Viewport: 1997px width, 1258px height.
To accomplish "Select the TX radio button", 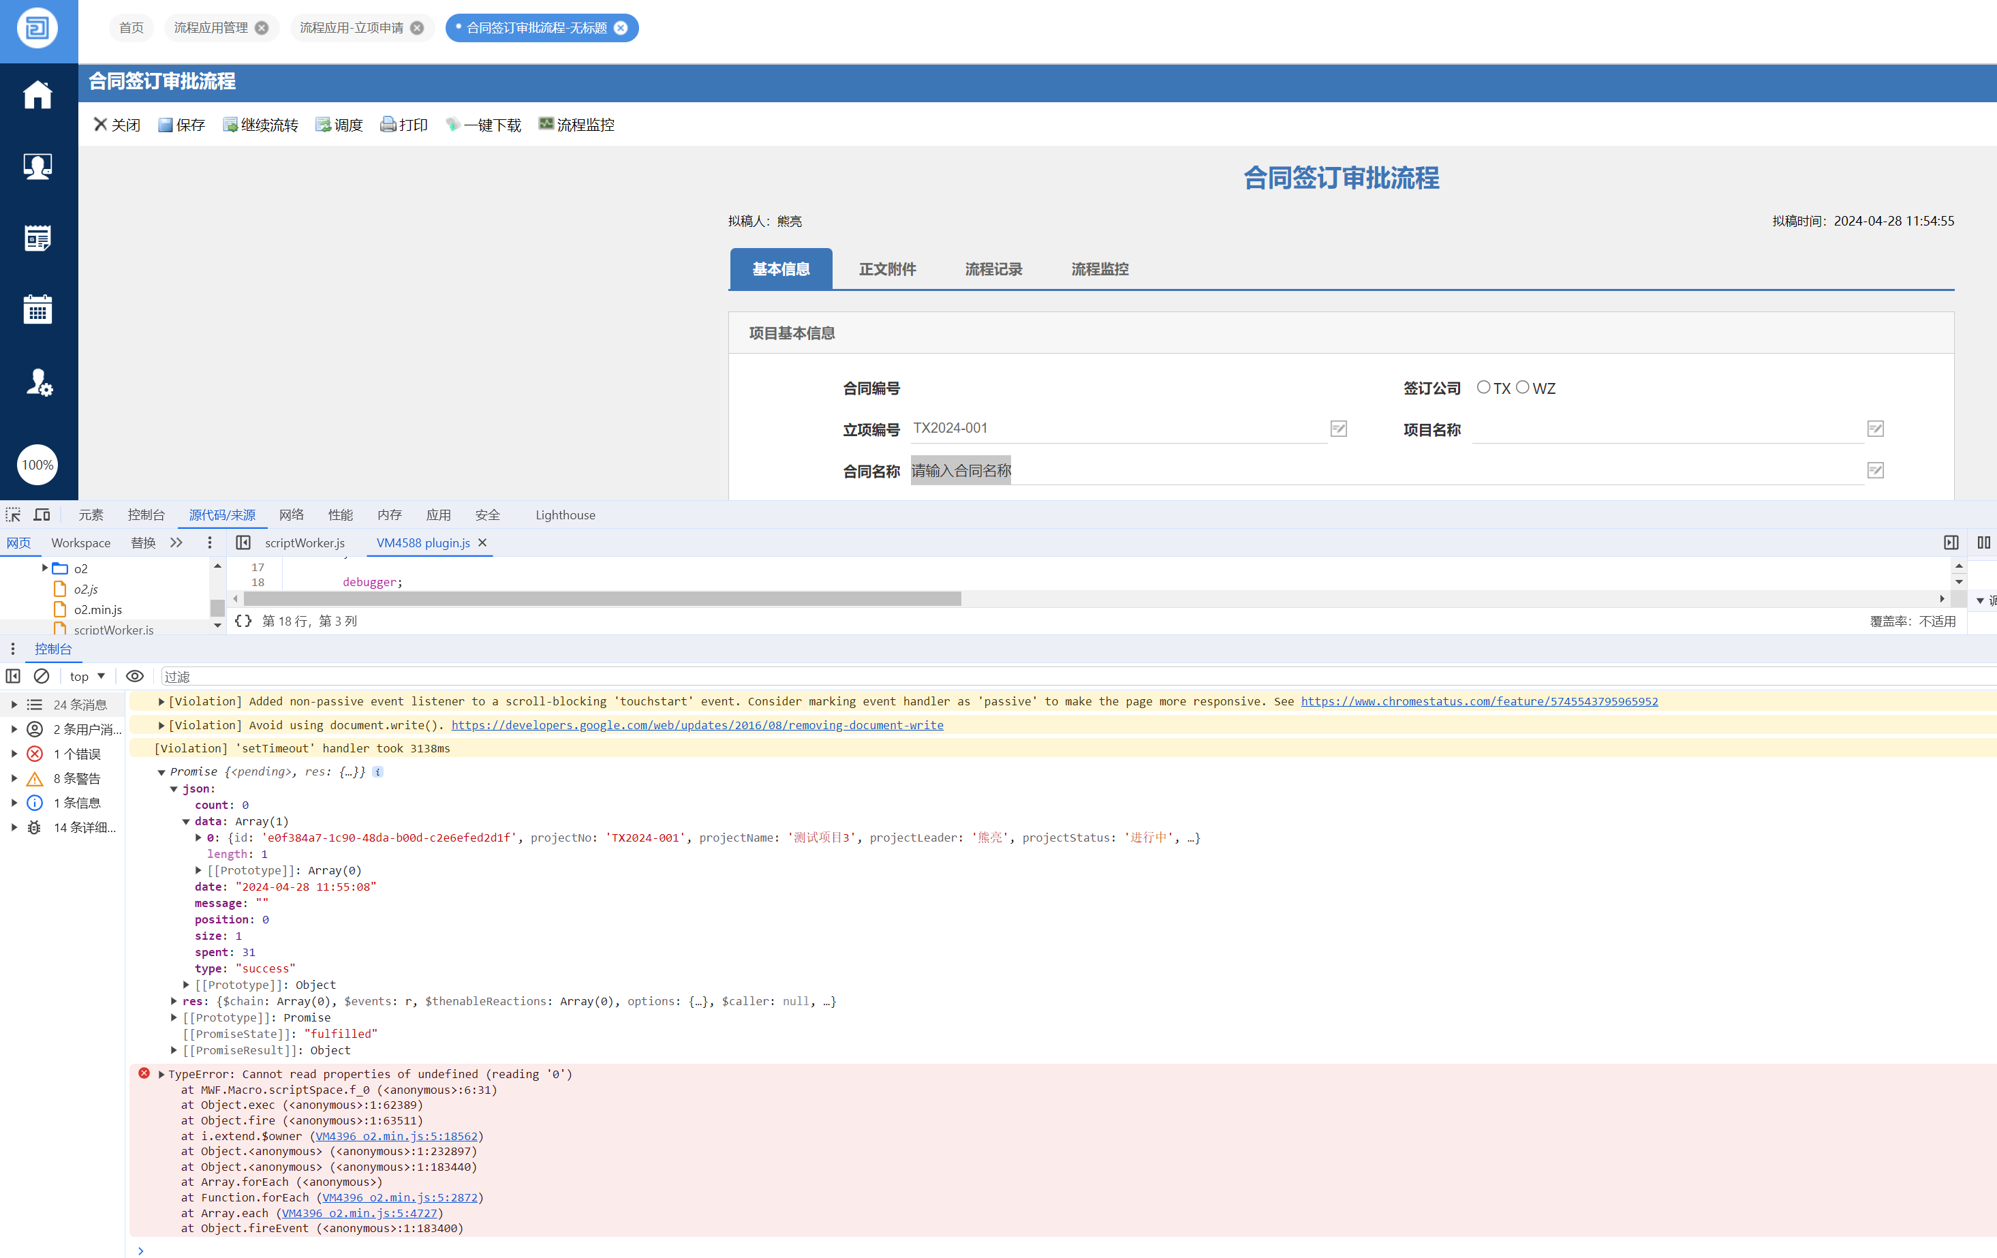I will point(1484,387).
